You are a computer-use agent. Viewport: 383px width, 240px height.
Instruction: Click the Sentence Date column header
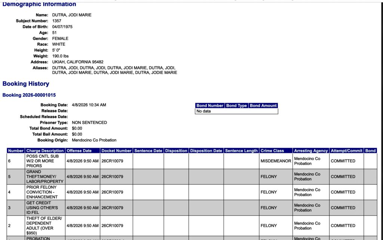[x=148, y=151]
